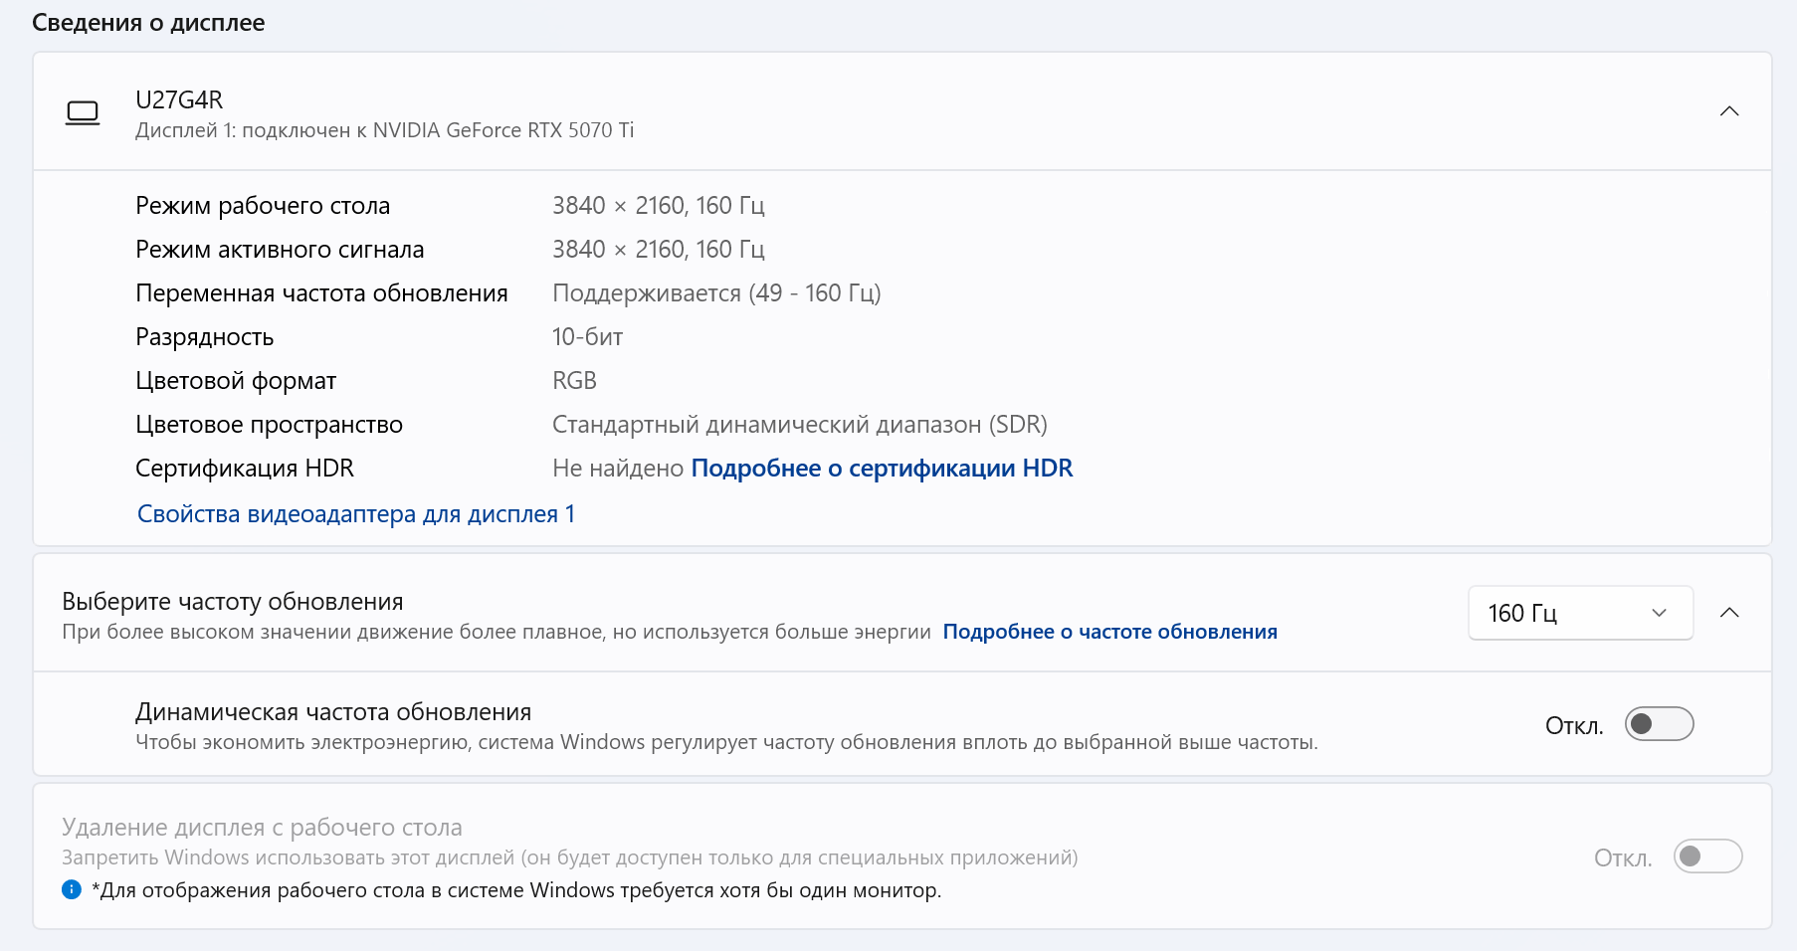Click the Динамическая частота обновления title text
The width and height of the screenshot is (1797, 951).
[333, 712]
